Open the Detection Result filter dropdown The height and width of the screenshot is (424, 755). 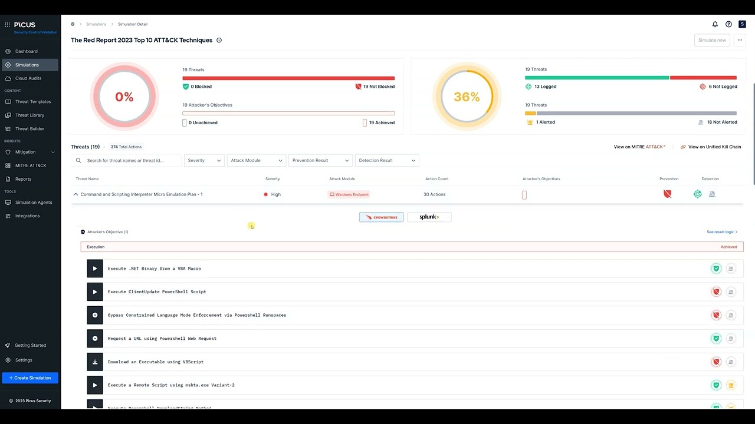[387, 160]
